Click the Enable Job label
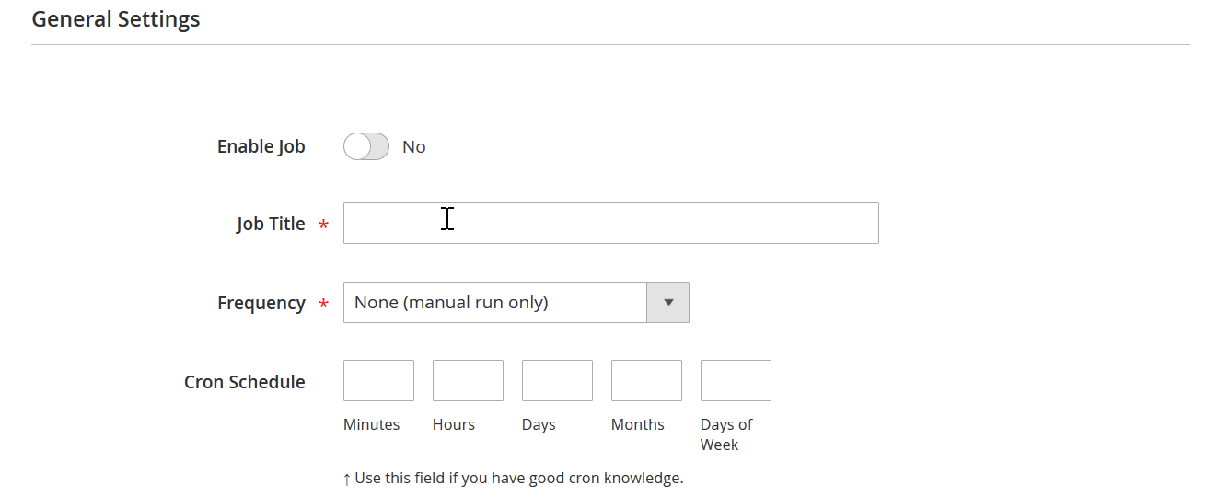1206x497 pixels. point(261,146)
